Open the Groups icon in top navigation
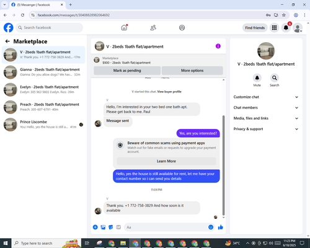This screenshot has height=248, width=310. [182, 28]
